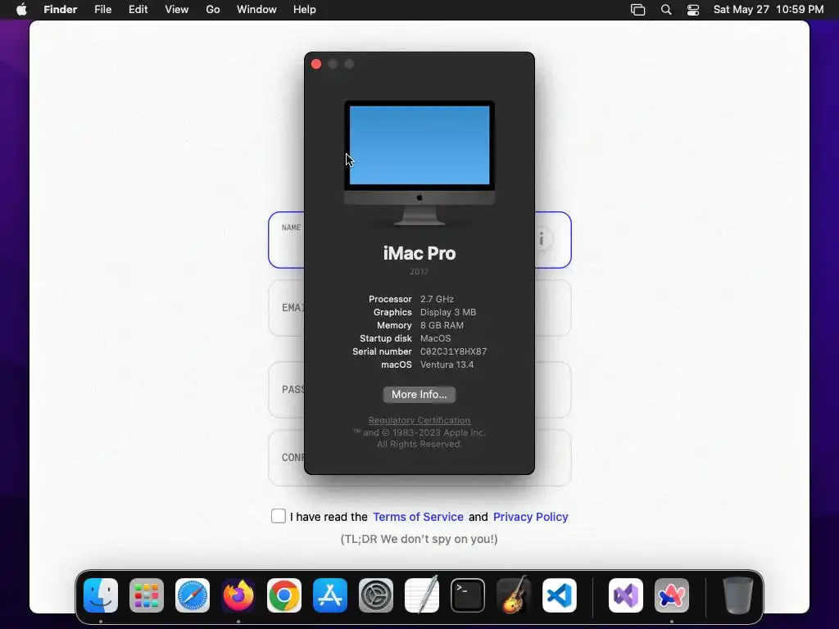The image size is (839, 629).
Task: Open the Go menu
Action: [x=213, y=10]
